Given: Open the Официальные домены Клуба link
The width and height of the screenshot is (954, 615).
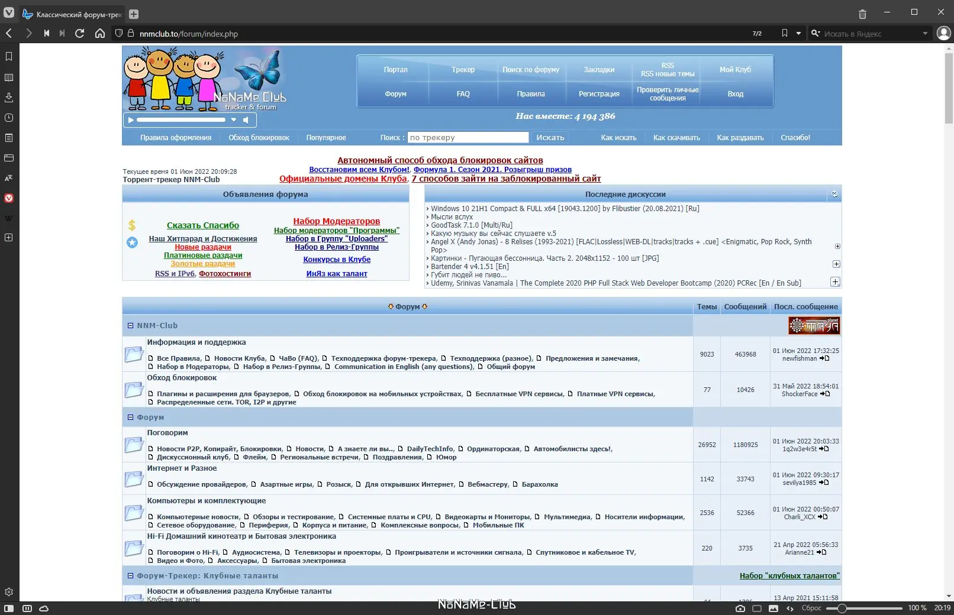Looking at the screenshot, I should click(x=343, y=179).
